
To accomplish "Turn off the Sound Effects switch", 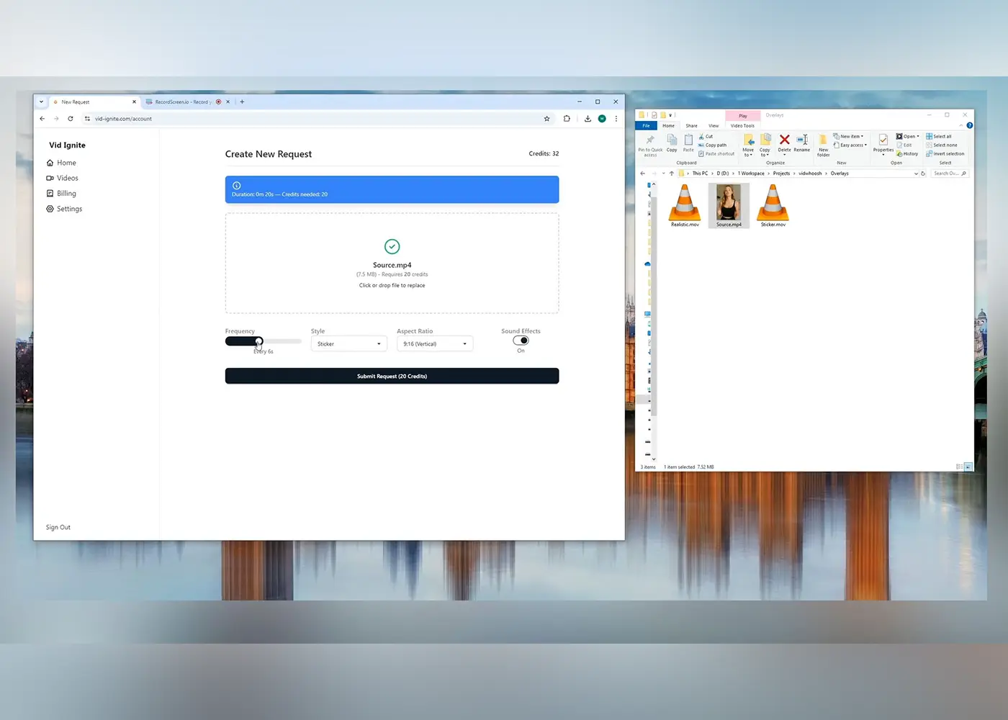I will point(521,341).
